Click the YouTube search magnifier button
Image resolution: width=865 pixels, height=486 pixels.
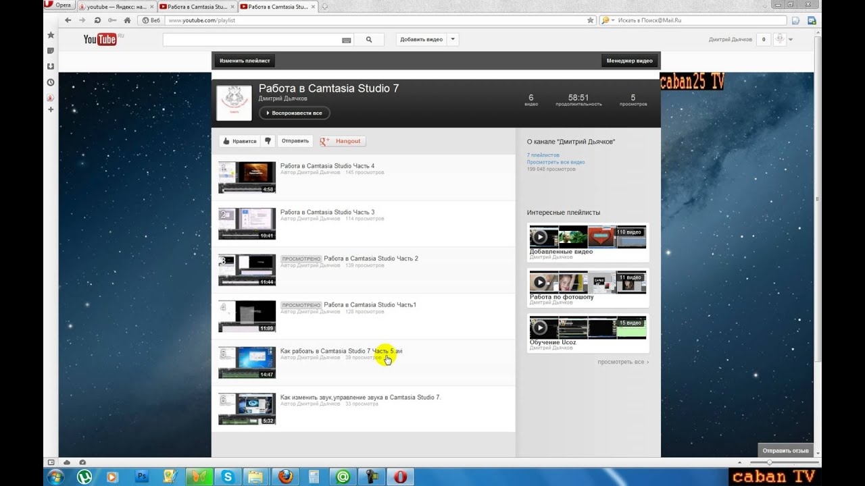click(369, 40)
